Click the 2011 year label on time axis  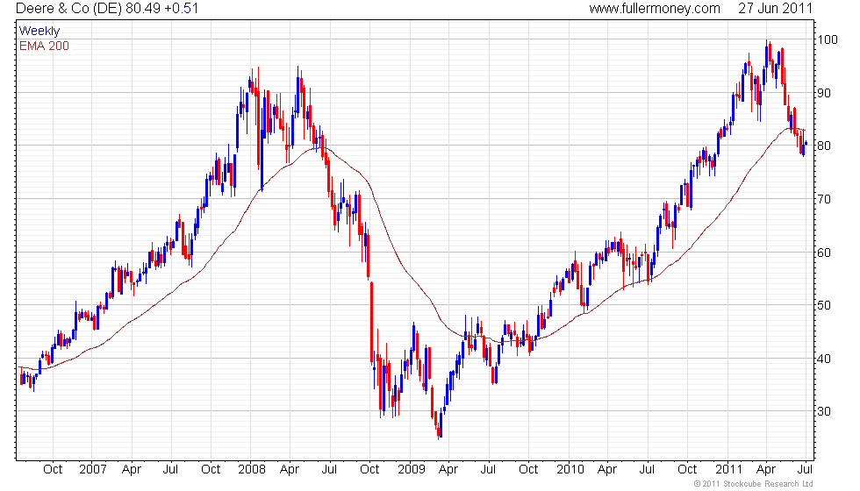[729, 469]
